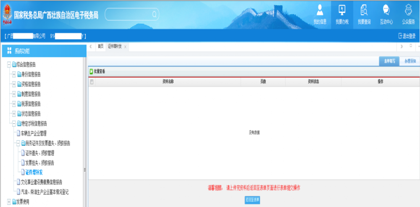420x207 pixels.
Task: Click the small square tab-menu icon
Action: pos(411,46)
